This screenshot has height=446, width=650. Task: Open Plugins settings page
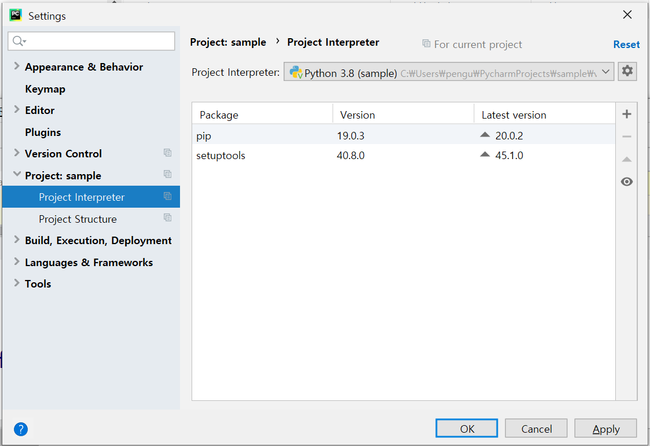[x=43, y=132]
